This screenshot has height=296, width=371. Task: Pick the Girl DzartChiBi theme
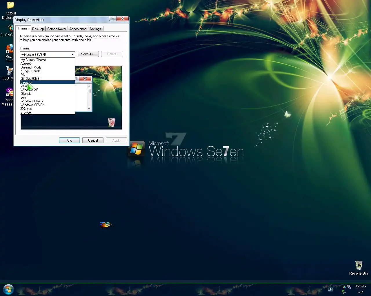[x=48, y=79]
